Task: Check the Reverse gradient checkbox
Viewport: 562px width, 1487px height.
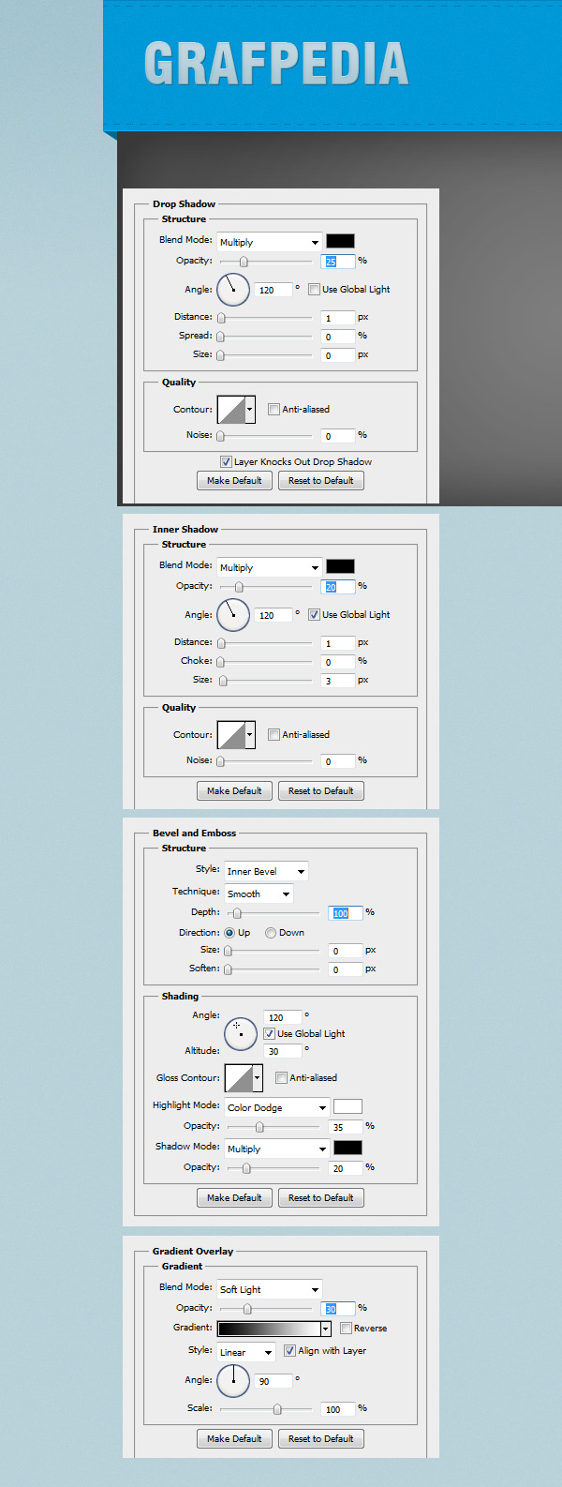Action: click(347, 1329)
